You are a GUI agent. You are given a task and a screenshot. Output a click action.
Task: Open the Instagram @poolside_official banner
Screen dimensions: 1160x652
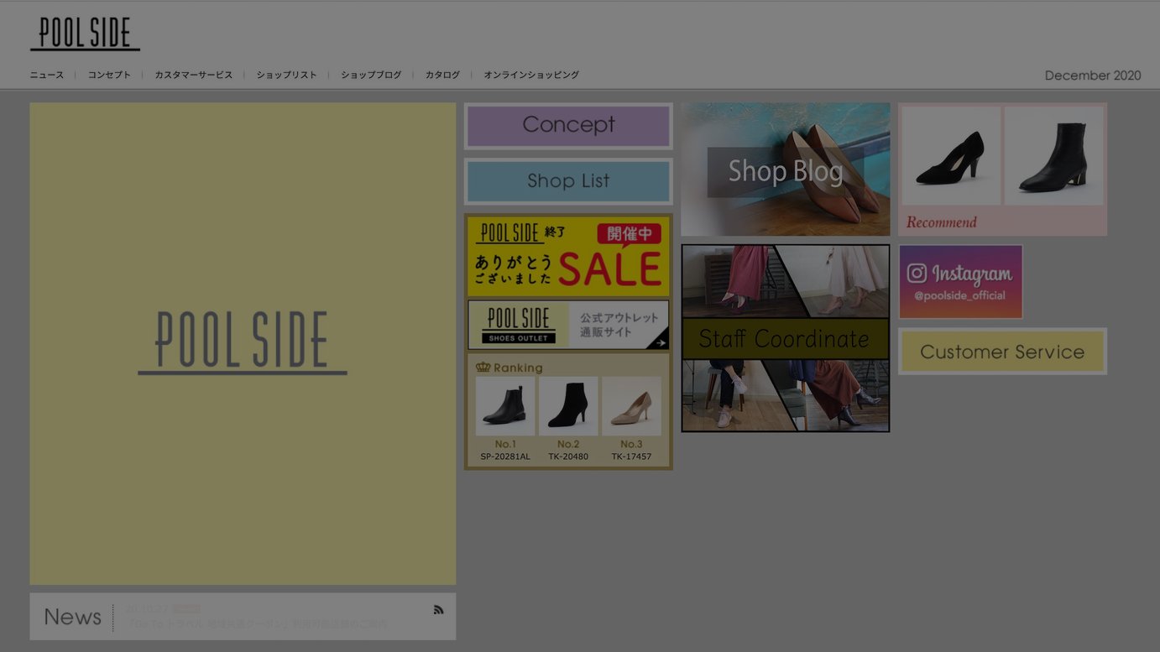[x=960, y=282]
